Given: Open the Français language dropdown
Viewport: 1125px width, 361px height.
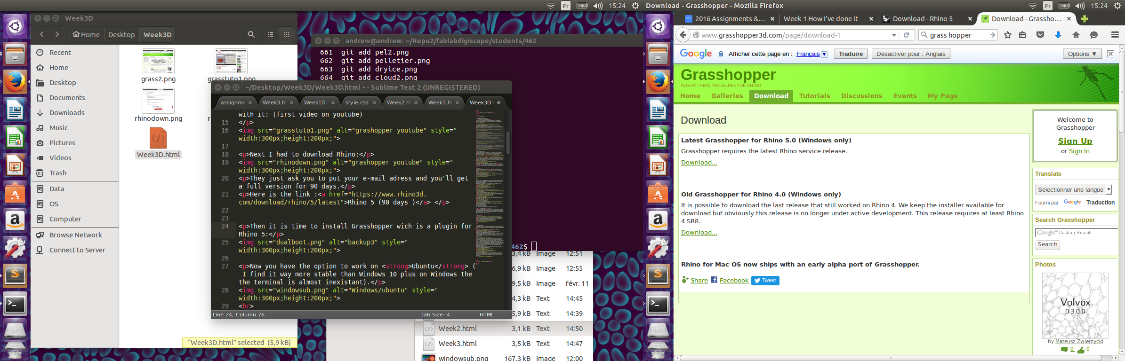Looking at the screenshot, I should click(824, 54).
